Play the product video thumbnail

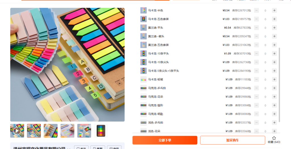pyautogui.click(x=17, y=131)
